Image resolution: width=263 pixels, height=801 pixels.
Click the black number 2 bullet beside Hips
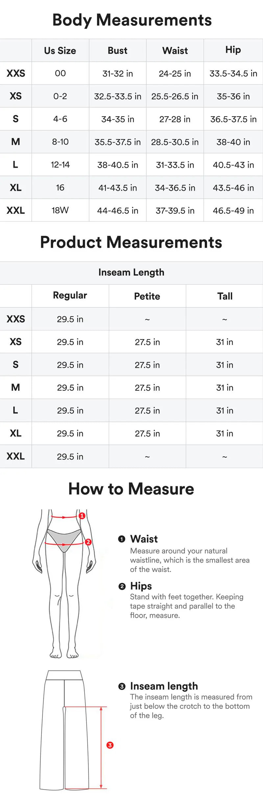pyautogui.click(x=122, y=586)
